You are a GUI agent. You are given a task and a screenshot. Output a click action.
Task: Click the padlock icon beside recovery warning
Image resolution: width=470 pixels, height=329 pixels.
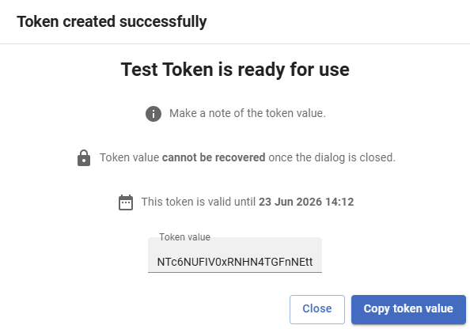(84, 158)
